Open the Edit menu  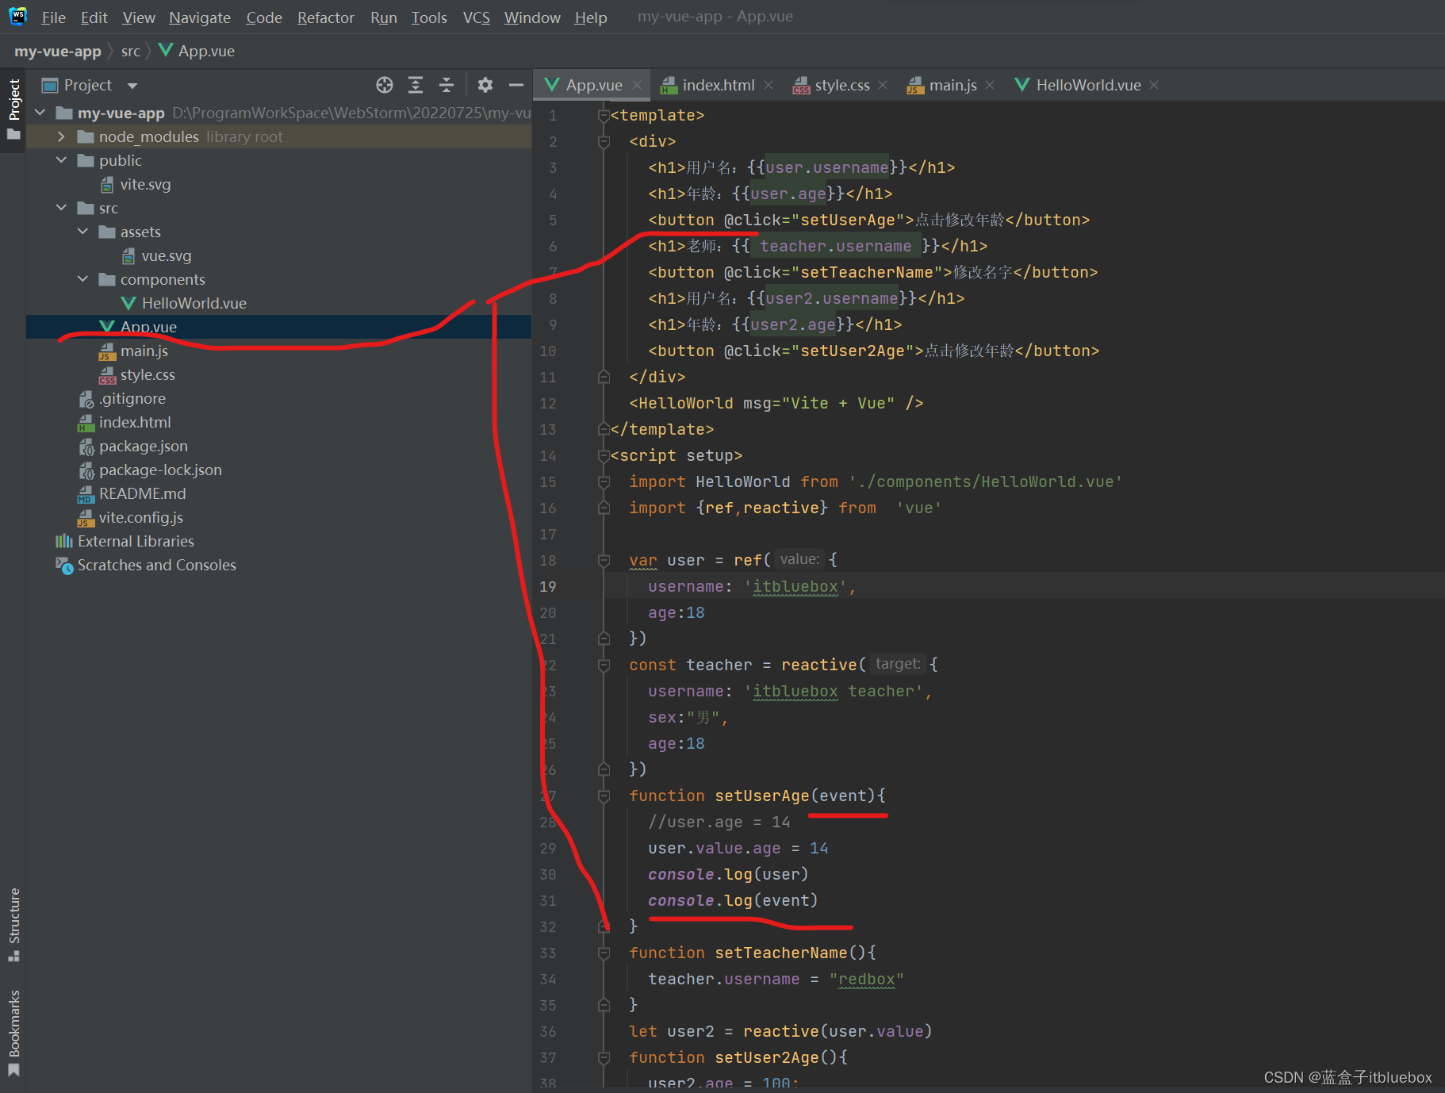[94, 17]
